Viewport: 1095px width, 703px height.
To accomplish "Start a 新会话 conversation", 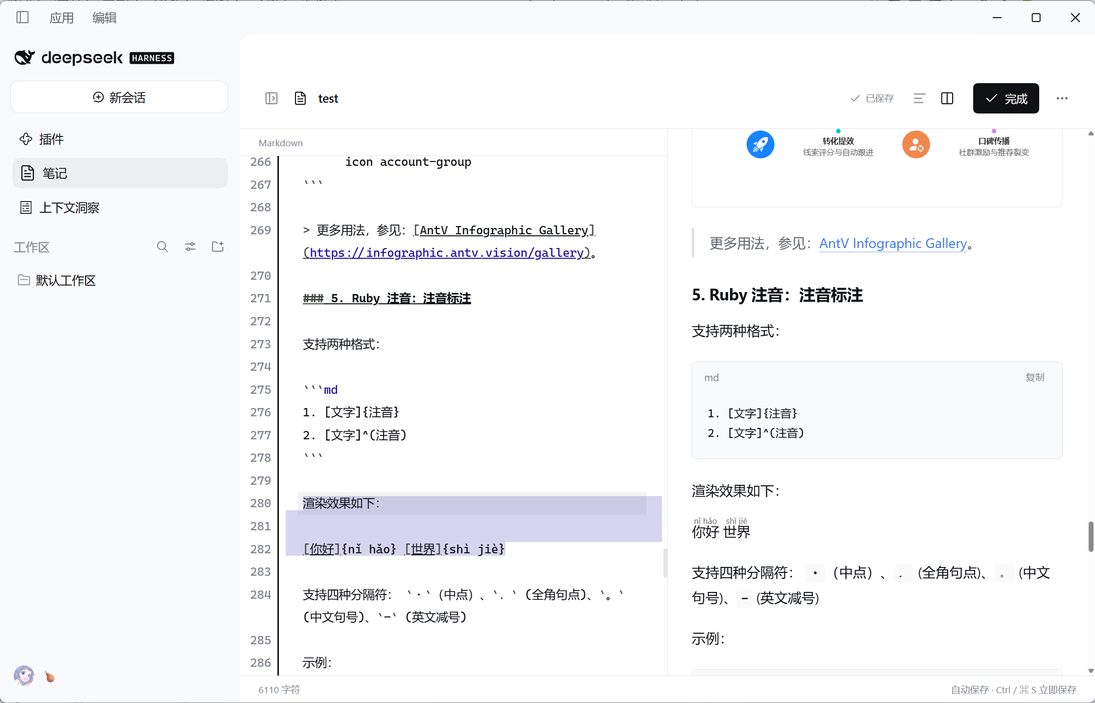I will coord(119,97).
